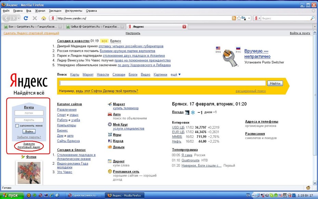Open the пуск Start button
This screenshot has width=318, height=199.
(x=12, y=195)
